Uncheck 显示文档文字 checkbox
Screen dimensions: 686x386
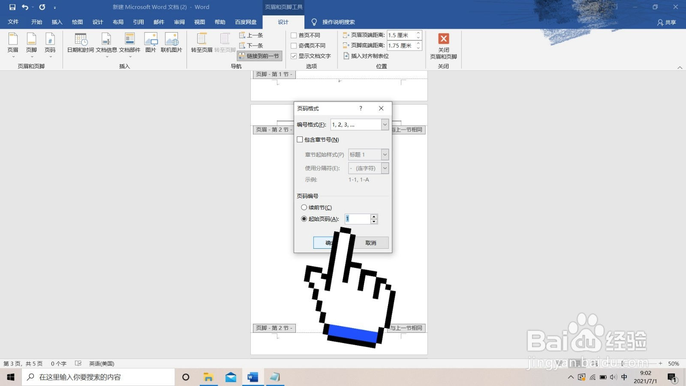point(294,56)
